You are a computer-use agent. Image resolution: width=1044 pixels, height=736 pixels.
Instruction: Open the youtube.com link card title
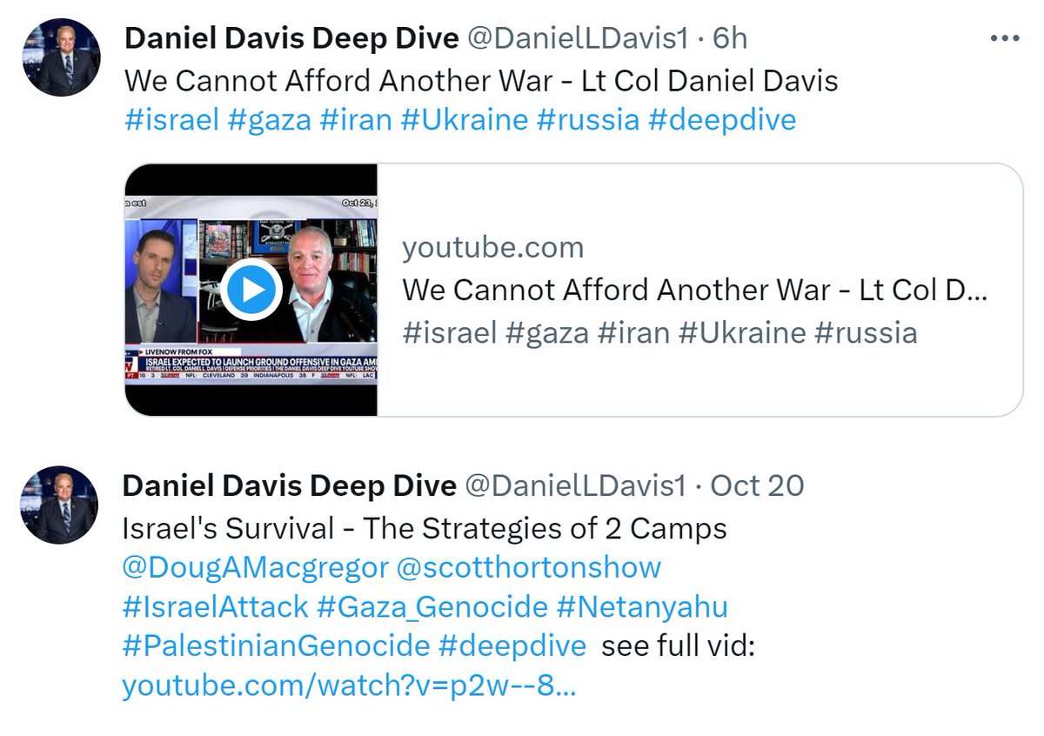click(694, 291)
